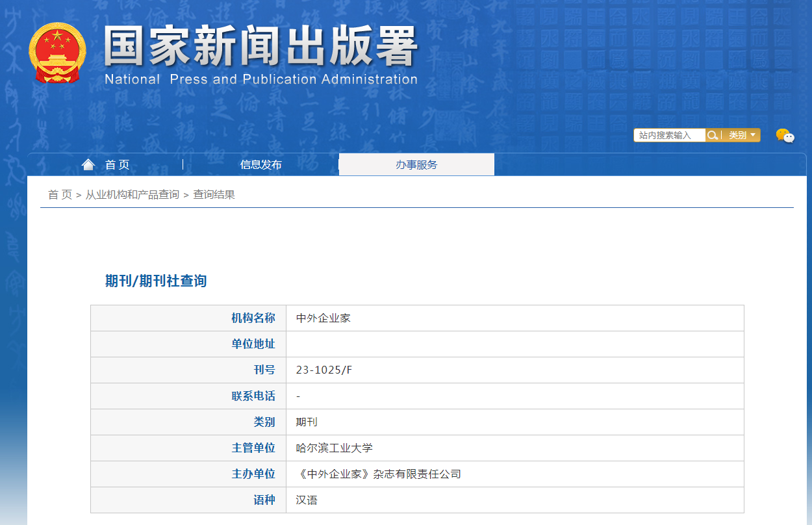Go to 首页 via the breadcrumb
The width and height of the screenshot is (812, 525).
[x=60, y=195]
